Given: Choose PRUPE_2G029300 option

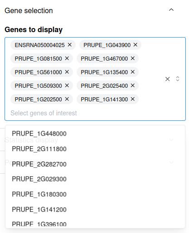Looking at the screenshot, I should click(x=95, y=179).
